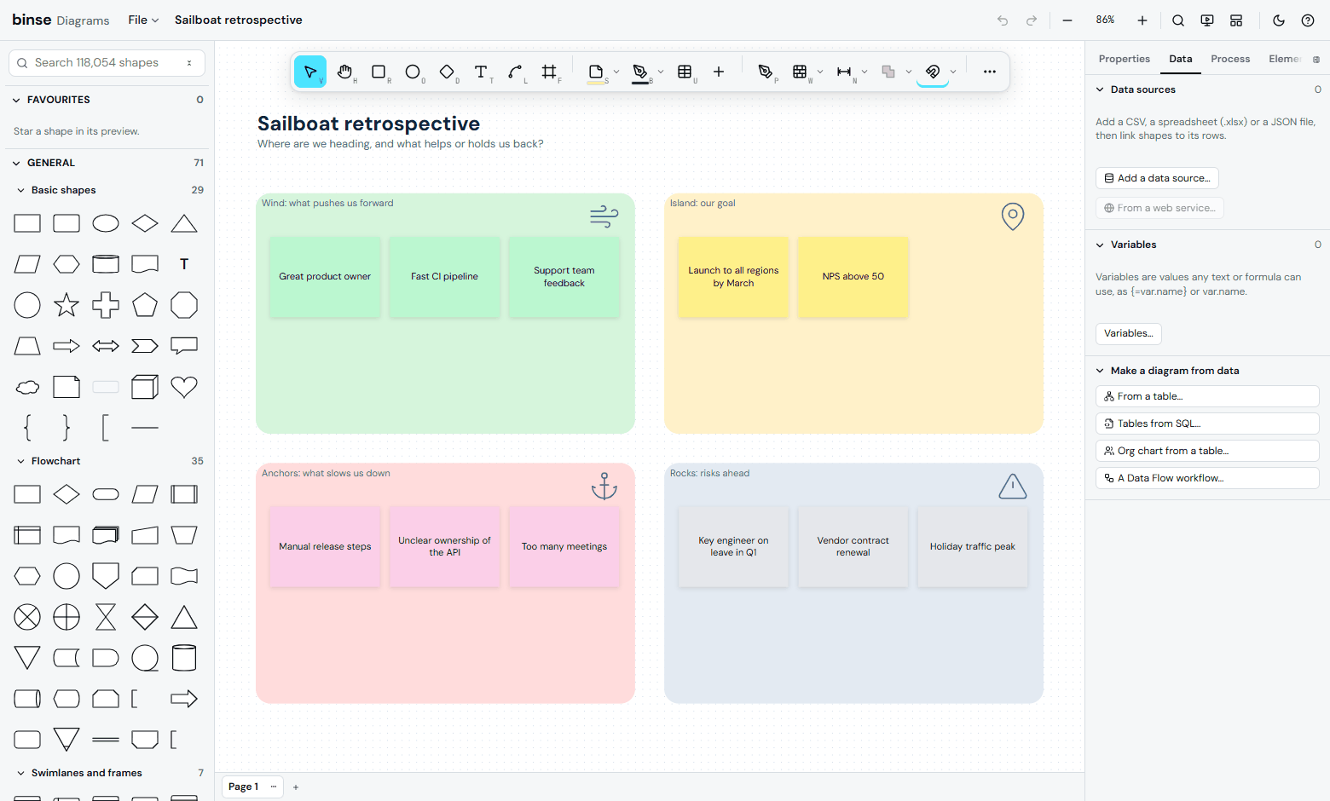Click the dimension measure tool
This screenshot has height=801, width=1330.
coord(844,72)
